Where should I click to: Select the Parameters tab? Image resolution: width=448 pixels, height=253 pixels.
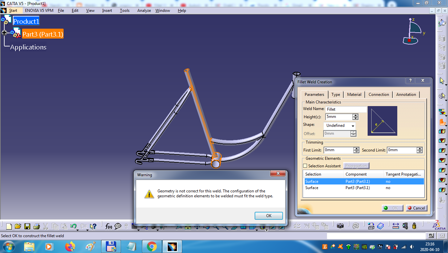coord(314,94)
